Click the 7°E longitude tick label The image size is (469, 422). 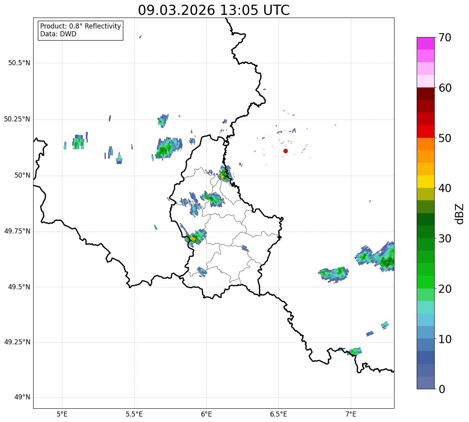click(351, 414)
